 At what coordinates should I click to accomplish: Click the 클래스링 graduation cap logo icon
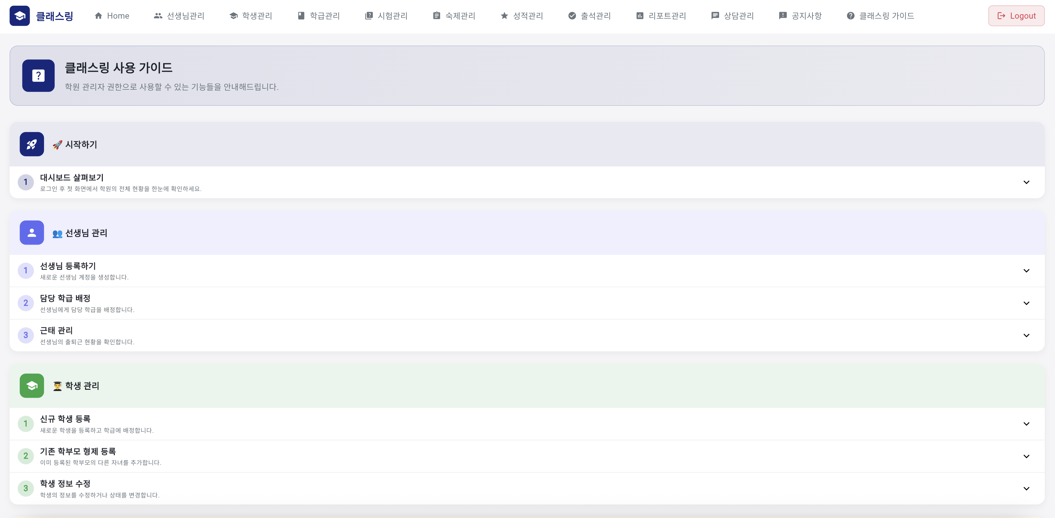tap(20, 16)
